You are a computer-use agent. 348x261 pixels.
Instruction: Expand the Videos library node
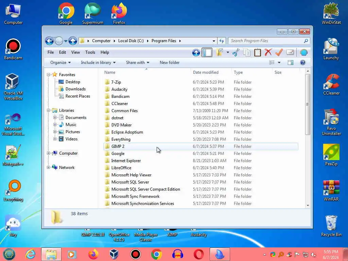tap(55, 139)
